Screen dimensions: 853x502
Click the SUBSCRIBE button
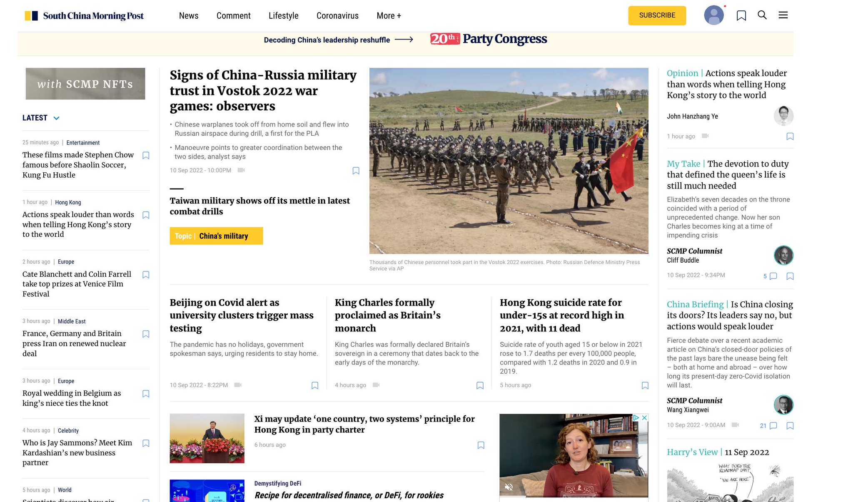coord(657,15)
